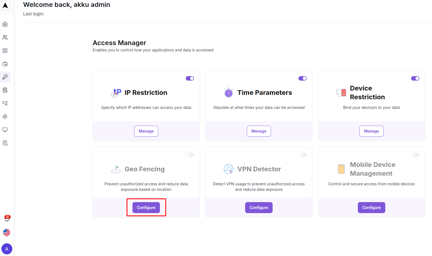
Task: Manage the Device Restriction settings
Action: click(x=372, y=131)
